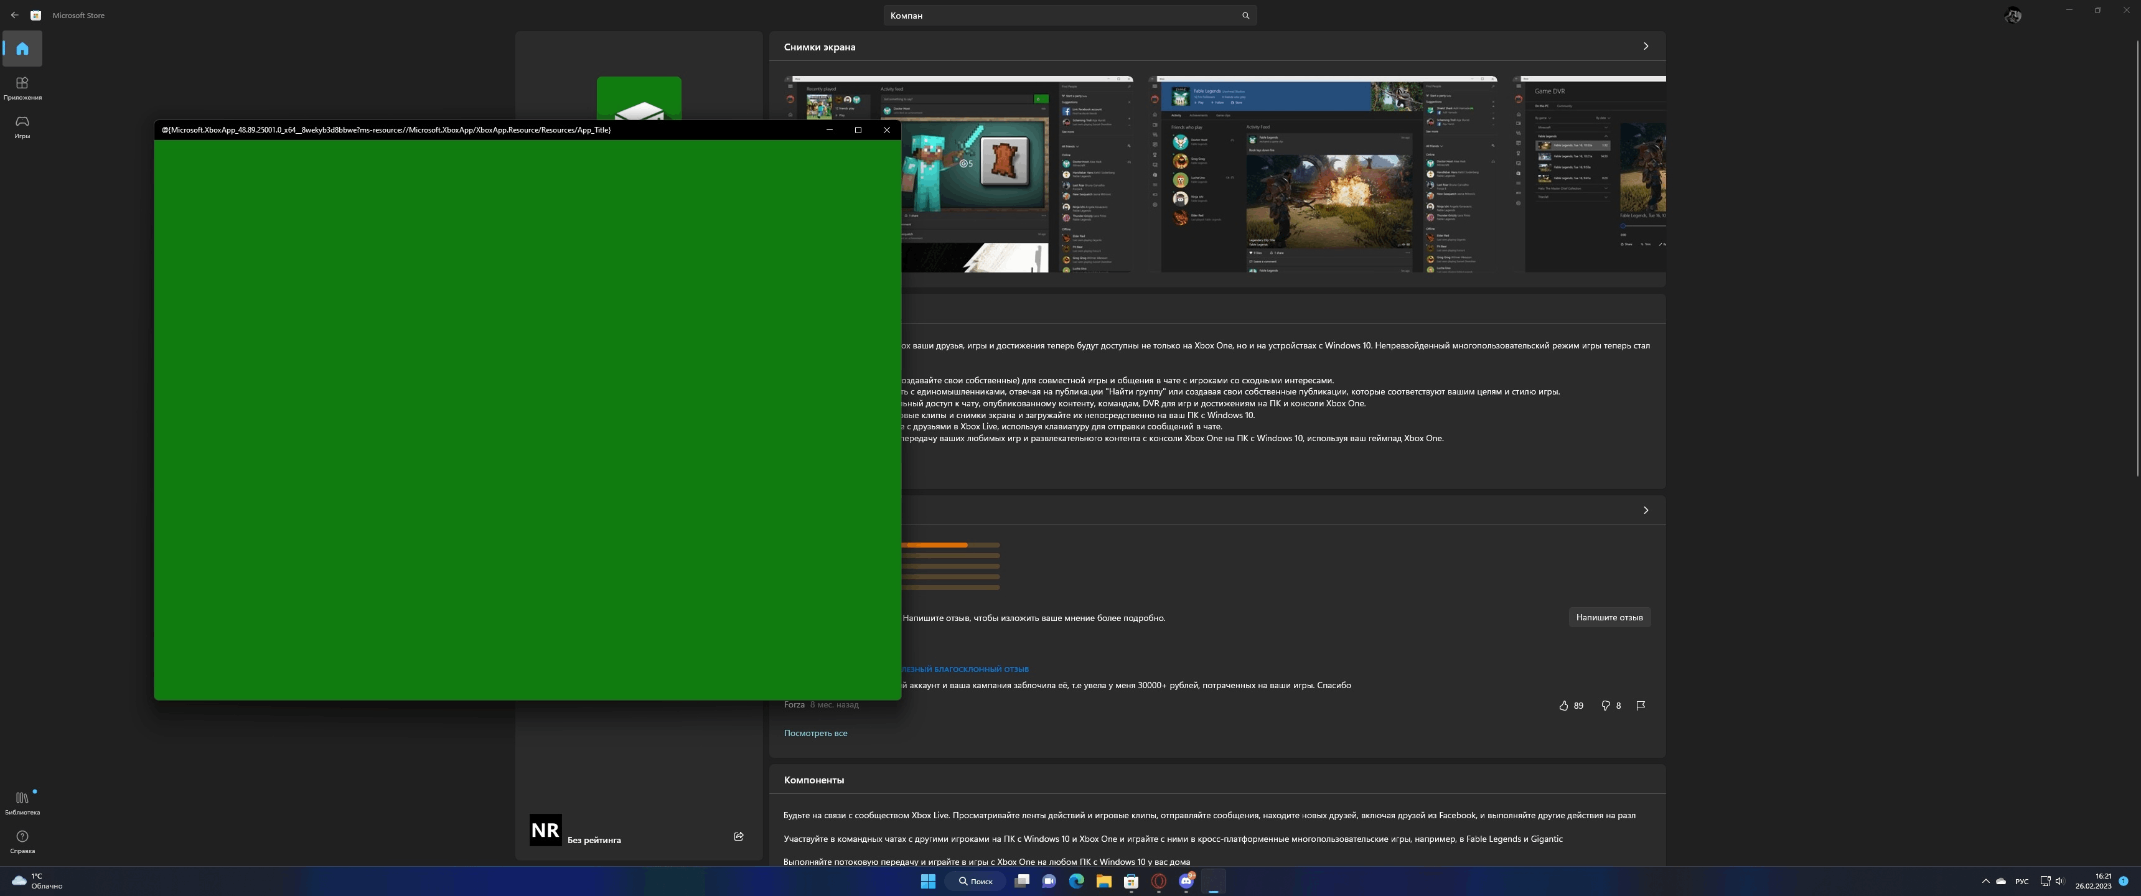2141x896 pixels.
Task: Report the review with flag icon
Action: (1641, 706)
